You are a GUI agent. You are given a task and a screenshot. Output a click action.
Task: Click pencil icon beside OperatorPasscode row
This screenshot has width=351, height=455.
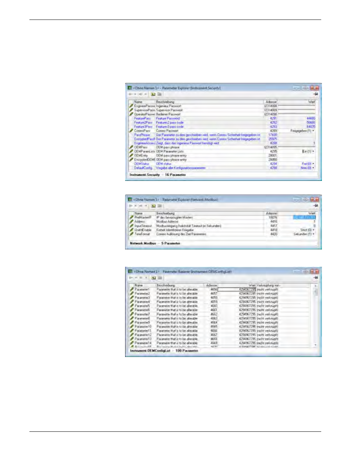(x=131, y=114)
